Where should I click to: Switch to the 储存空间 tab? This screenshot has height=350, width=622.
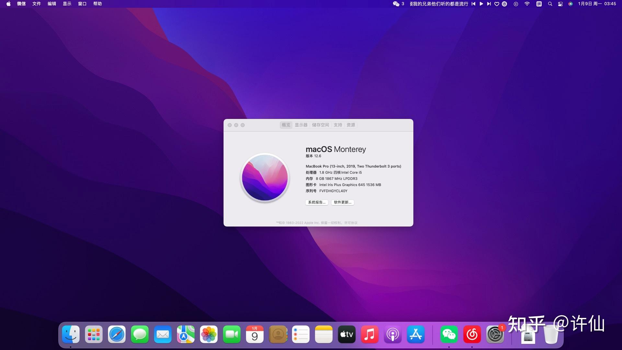[x=320, y=125]
